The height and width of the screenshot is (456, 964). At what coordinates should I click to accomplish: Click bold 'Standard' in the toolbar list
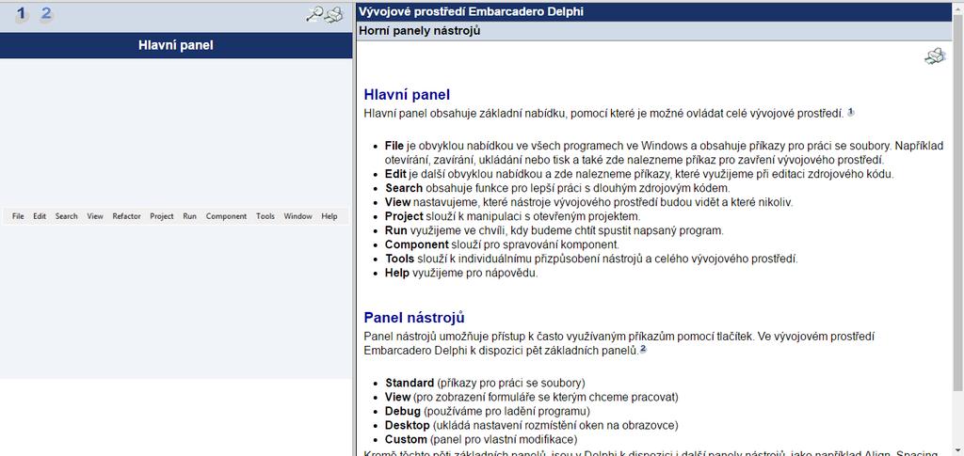click(410, 383)
